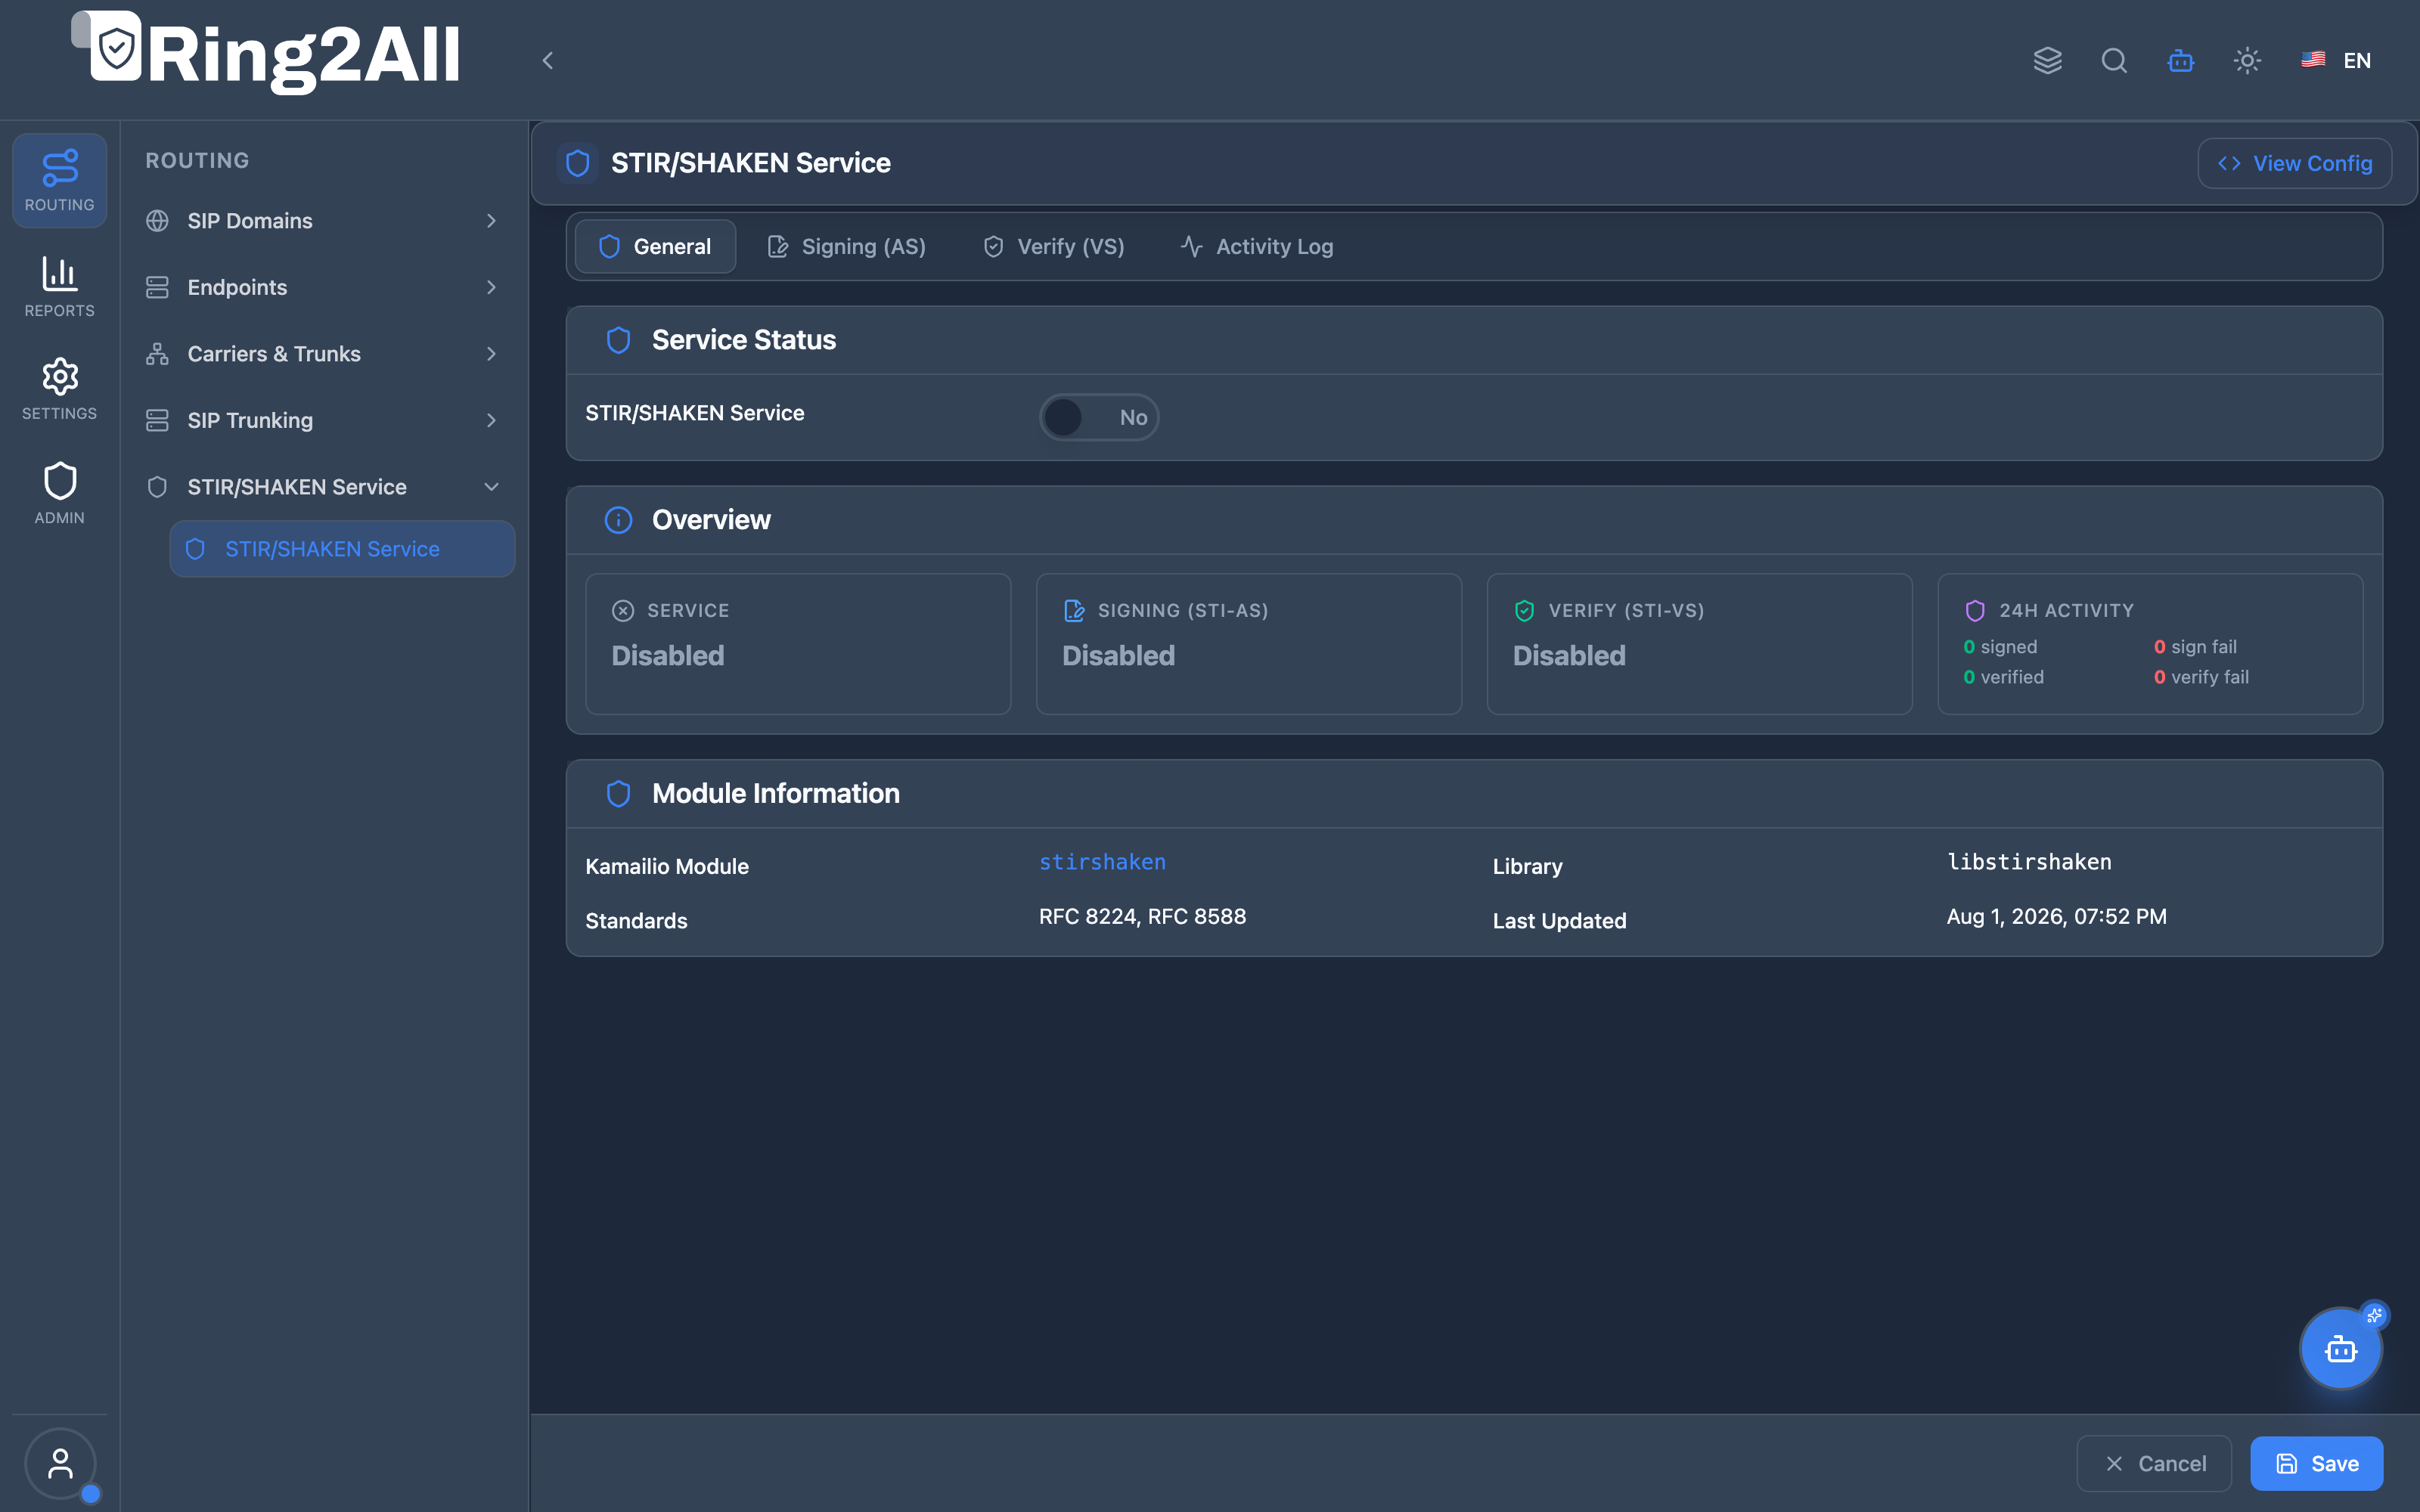Click the 24H Activity overview card
The width and height of the screenshot is (2420, 1512).
click(x=2150, y=644)
